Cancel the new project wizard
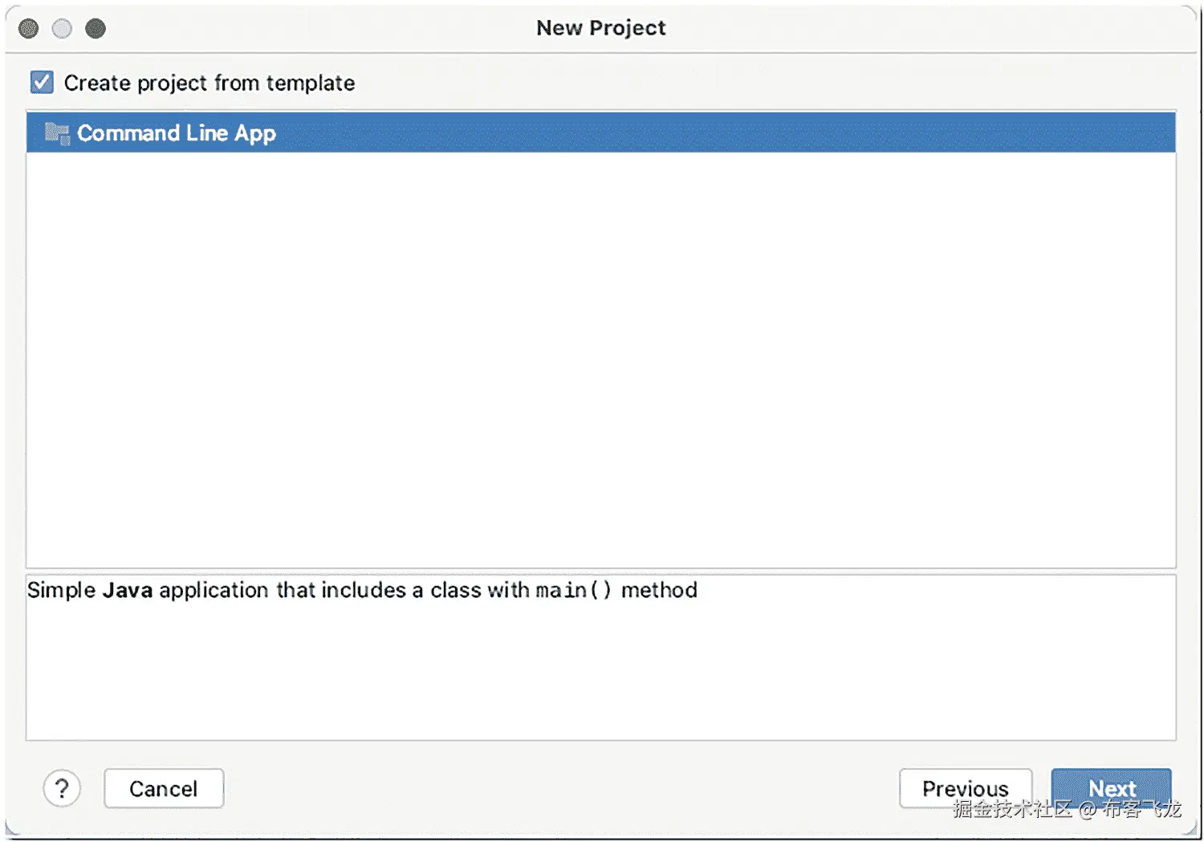The image size is (1204, 842). click(164, 788)
